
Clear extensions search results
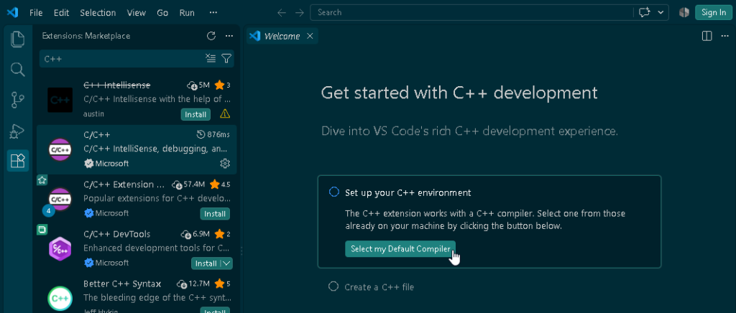point(211,59)
